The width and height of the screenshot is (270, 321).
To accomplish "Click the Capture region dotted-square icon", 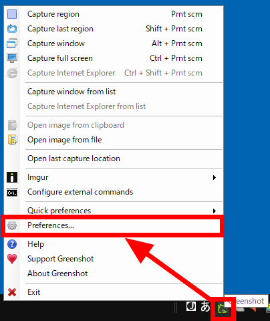I will 12,14.
